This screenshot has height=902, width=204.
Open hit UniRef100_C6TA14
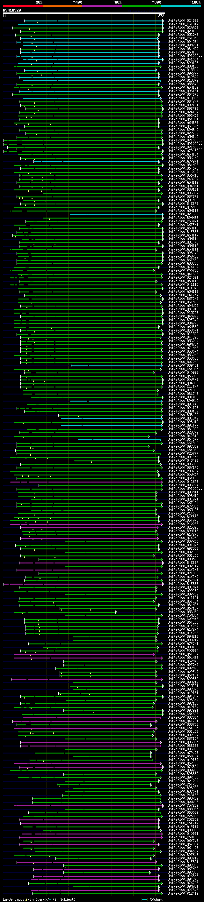[183, 24]
